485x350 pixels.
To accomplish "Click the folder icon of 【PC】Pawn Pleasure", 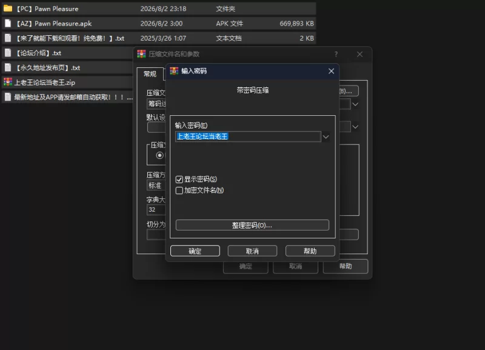I will click(x=8, y=8).
